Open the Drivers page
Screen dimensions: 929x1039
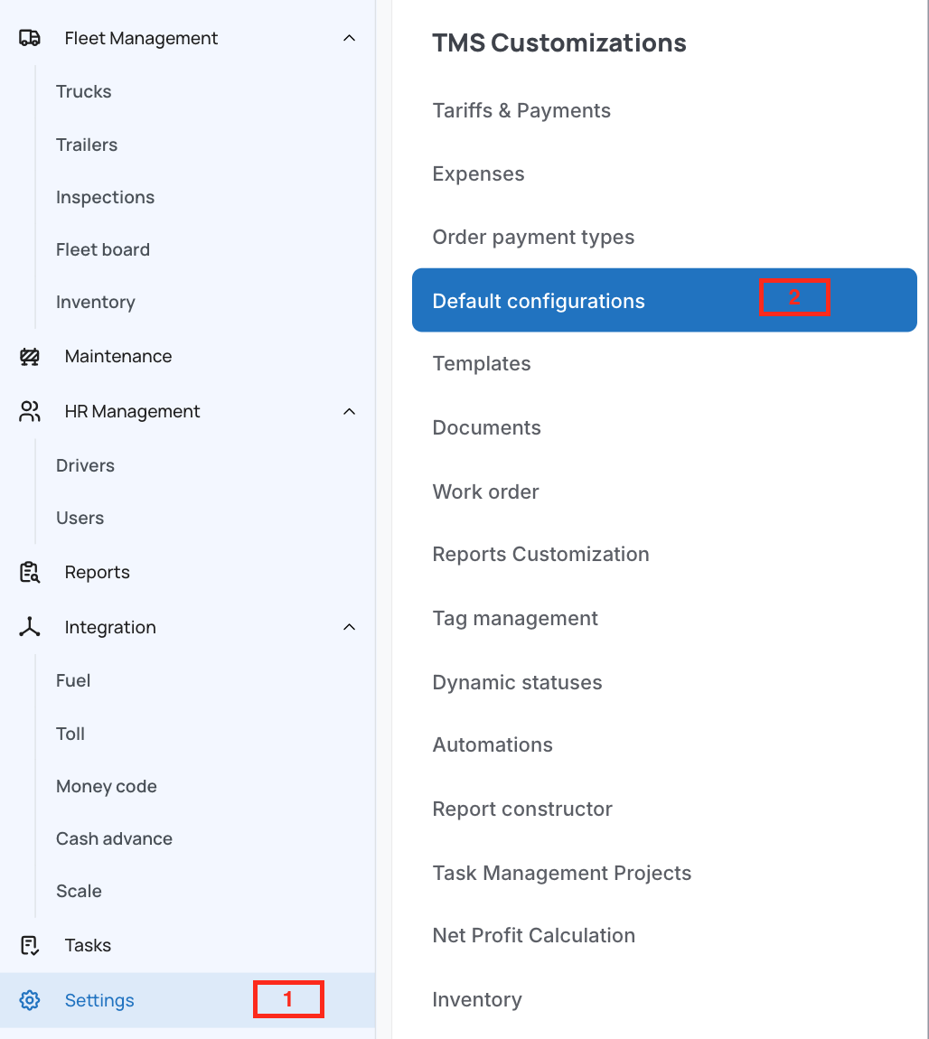(x=85, y=465)
